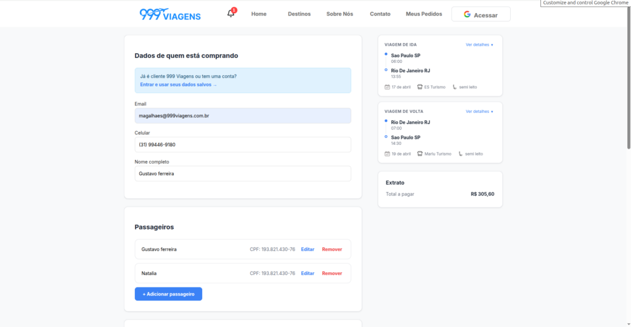631x327 pixels.
Task: Go to the Destinos page
Action: coord(299,14)
